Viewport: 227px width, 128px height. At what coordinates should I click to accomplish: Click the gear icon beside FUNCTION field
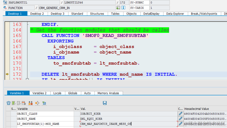[5, 8]
